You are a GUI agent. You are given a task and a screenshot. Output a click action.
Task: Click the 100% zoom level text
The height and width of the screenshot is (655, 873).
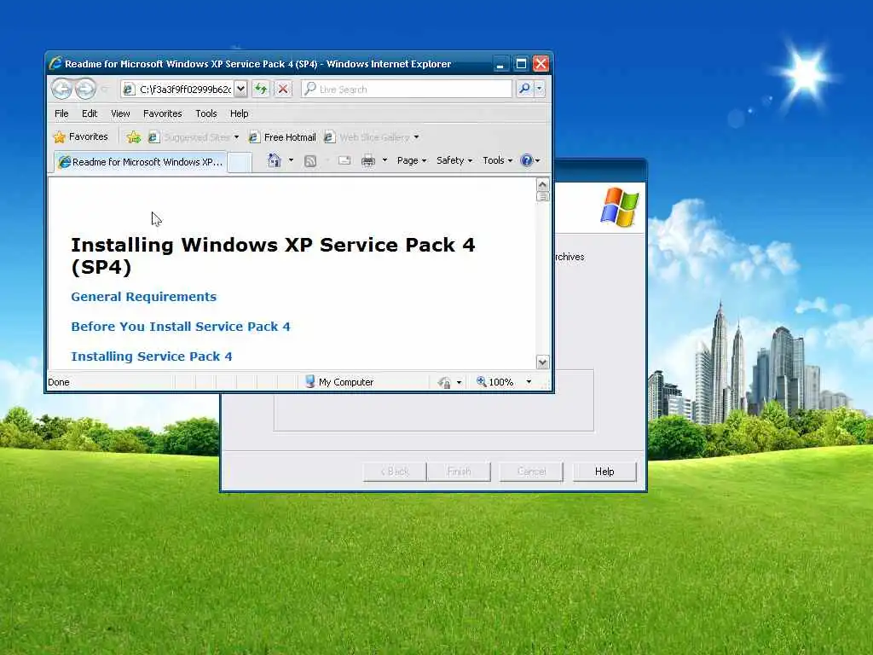[x=501, y=382]
